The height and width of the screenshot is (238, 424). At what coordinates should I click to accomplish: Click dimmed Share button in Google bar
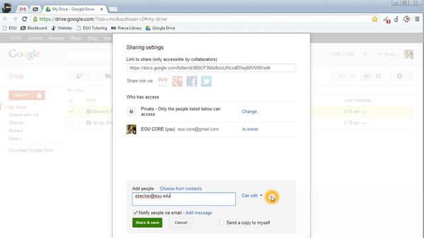pos(386,54)
